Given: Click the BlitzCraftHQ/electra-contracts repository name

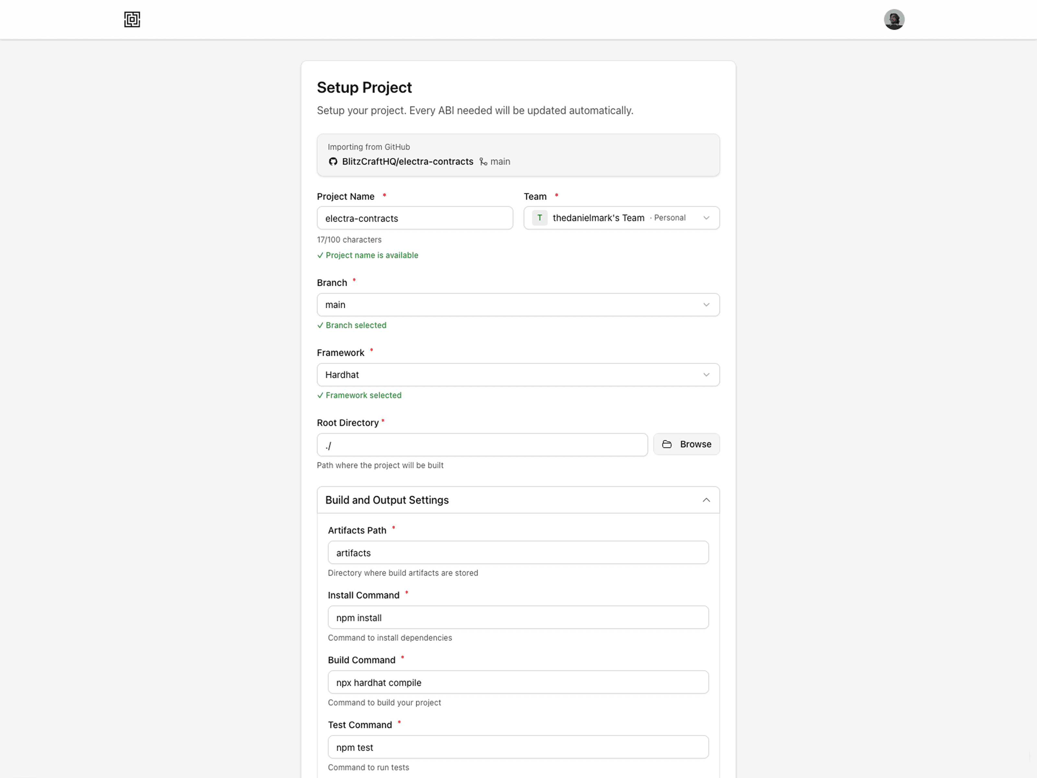Looking at the screenshot, I should point(407,161).
